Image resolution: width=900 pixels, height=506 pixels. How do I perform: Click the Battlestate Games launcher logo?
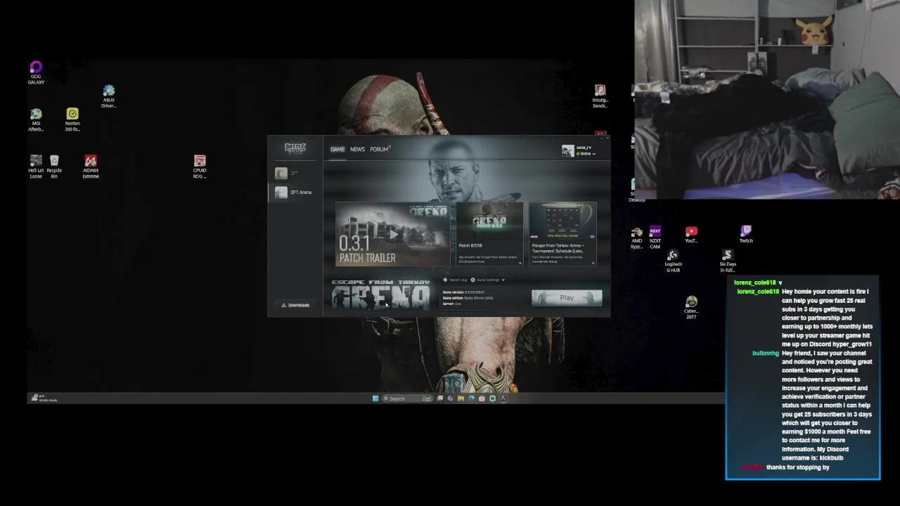[295, 148]
